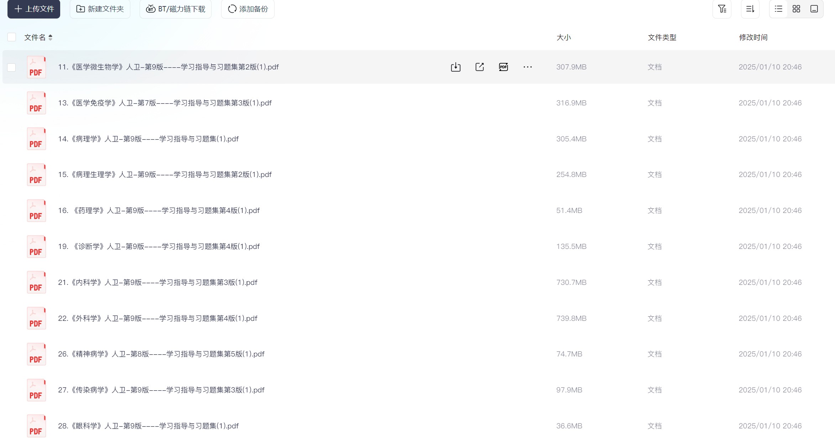
Task: Open the sort order icon
Action: click(750, 9)
